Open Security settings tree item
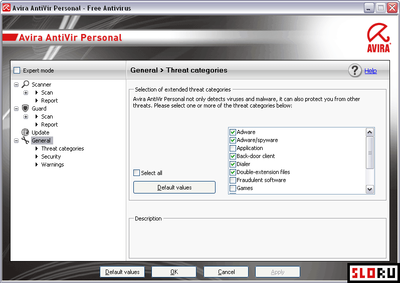400x283 pixels. 51,156
